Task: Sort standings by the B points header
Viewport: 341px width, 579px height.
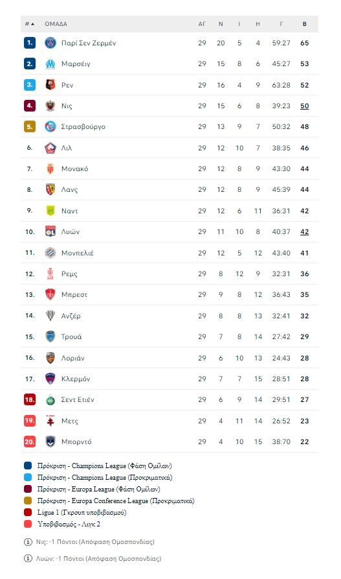Action: tap(305, 24)
